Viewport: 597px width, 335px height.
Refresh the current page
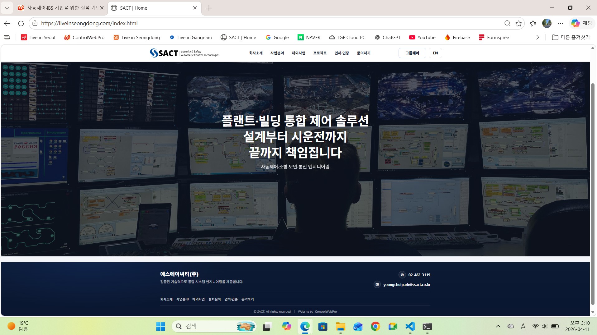[21, 23]
